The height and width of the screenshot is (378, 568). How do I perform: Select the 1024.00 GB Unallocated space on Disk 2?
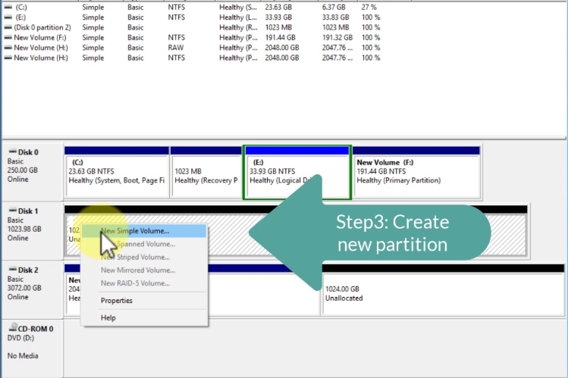[x=443, y=294]
